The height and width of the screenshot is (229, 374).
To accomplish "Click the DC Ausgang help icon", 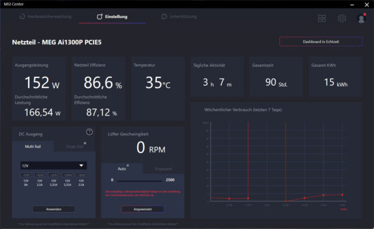I will click(89, 132).
